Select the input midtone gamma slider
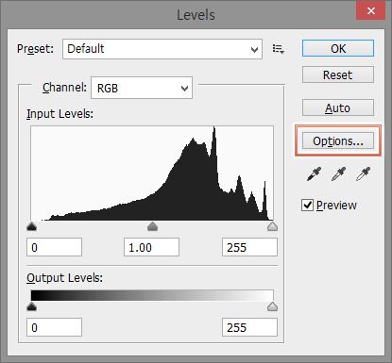This screenshot has height=363, width=392. click(x=152, y=226)
